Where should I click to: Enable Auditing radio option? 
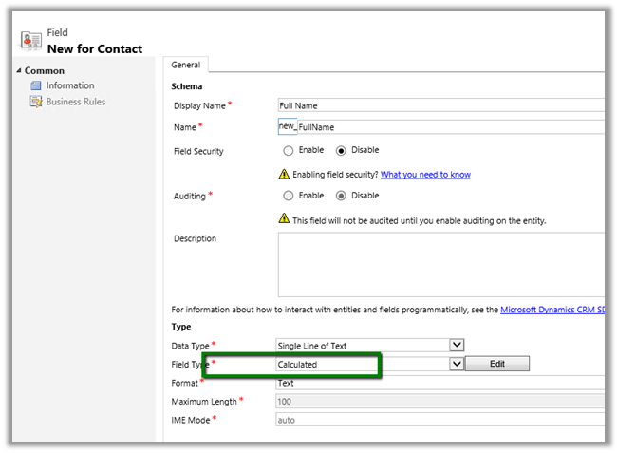coord(289,196)
